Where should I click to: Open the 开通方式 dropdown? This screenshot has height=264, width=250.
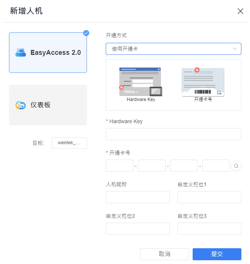coord(174,49)
